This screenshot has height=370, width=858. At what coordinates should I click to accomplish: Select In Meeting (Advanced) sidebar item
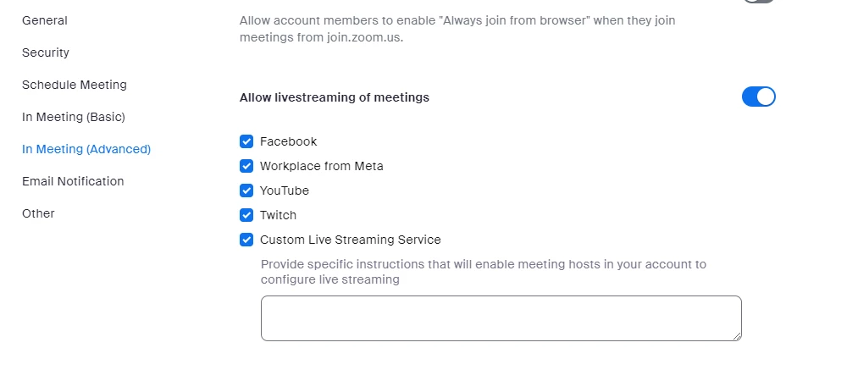click(x=86, y=149)
